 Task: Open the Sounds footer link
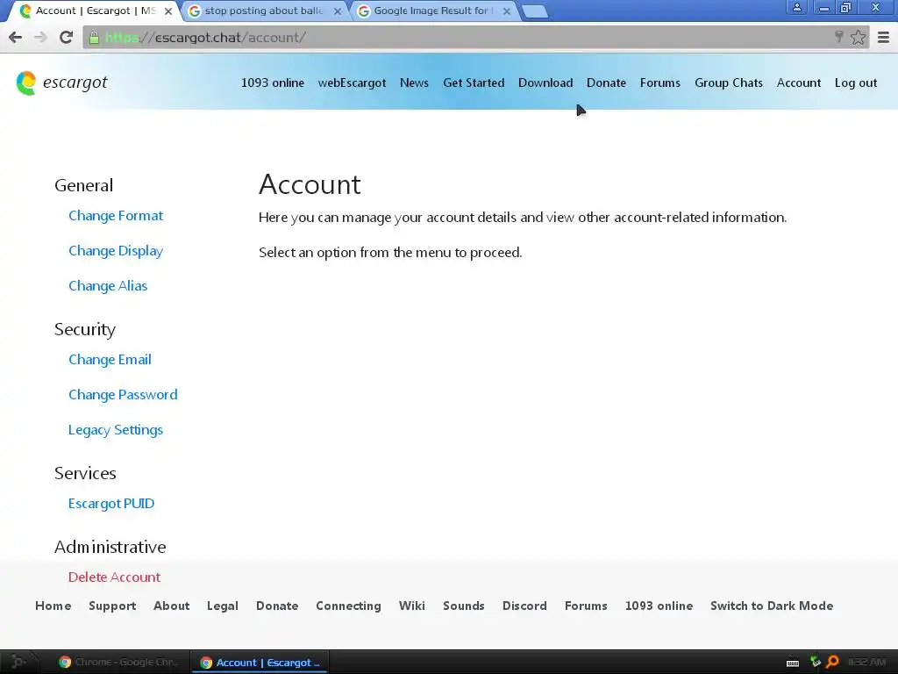463,606
